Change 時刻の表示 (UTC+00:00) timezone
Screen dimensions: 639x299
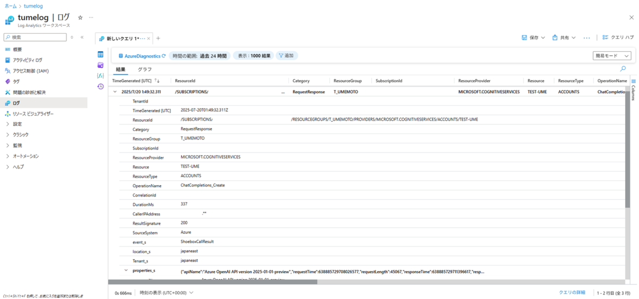(166, 293)
